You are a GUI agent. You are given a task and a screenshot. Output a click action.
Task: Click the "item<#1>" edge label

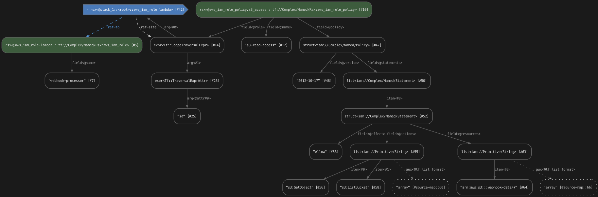[x=383, y=169]
